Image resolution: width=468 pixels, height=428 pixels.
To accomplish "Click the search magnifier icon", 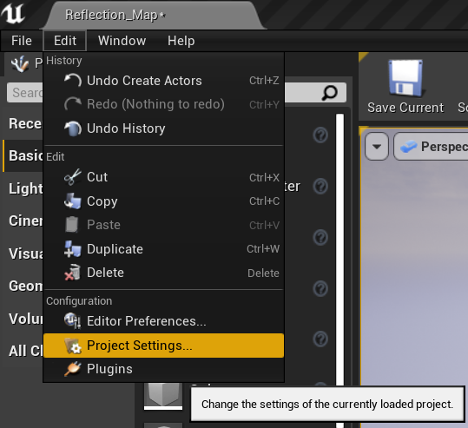I will (330, 93).
